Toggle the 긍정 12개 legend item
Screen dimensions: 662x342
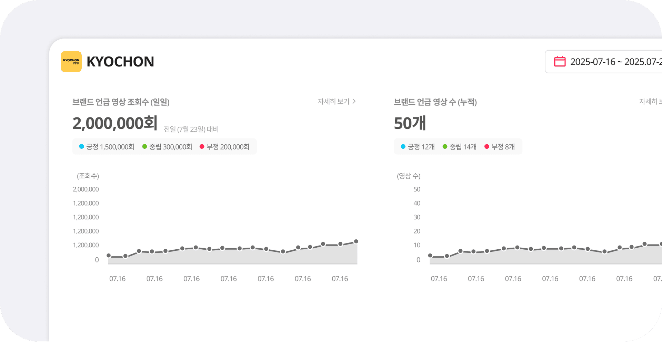[x=421, y=147]
